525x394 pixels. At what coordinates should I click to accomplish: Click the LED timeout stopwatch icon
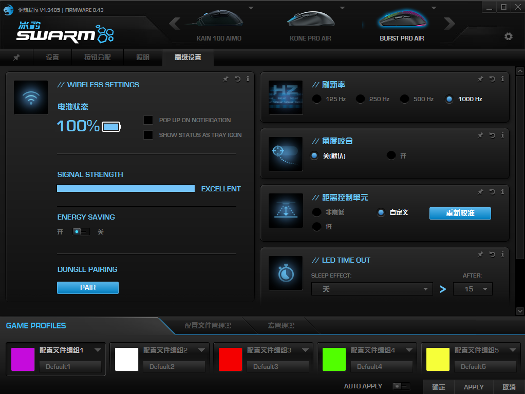[286, 273]
